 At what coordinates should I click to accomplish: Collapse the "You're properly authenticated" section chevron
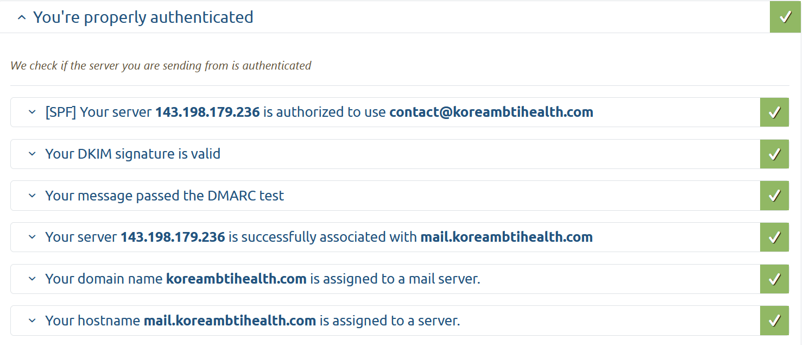point(21,17)
